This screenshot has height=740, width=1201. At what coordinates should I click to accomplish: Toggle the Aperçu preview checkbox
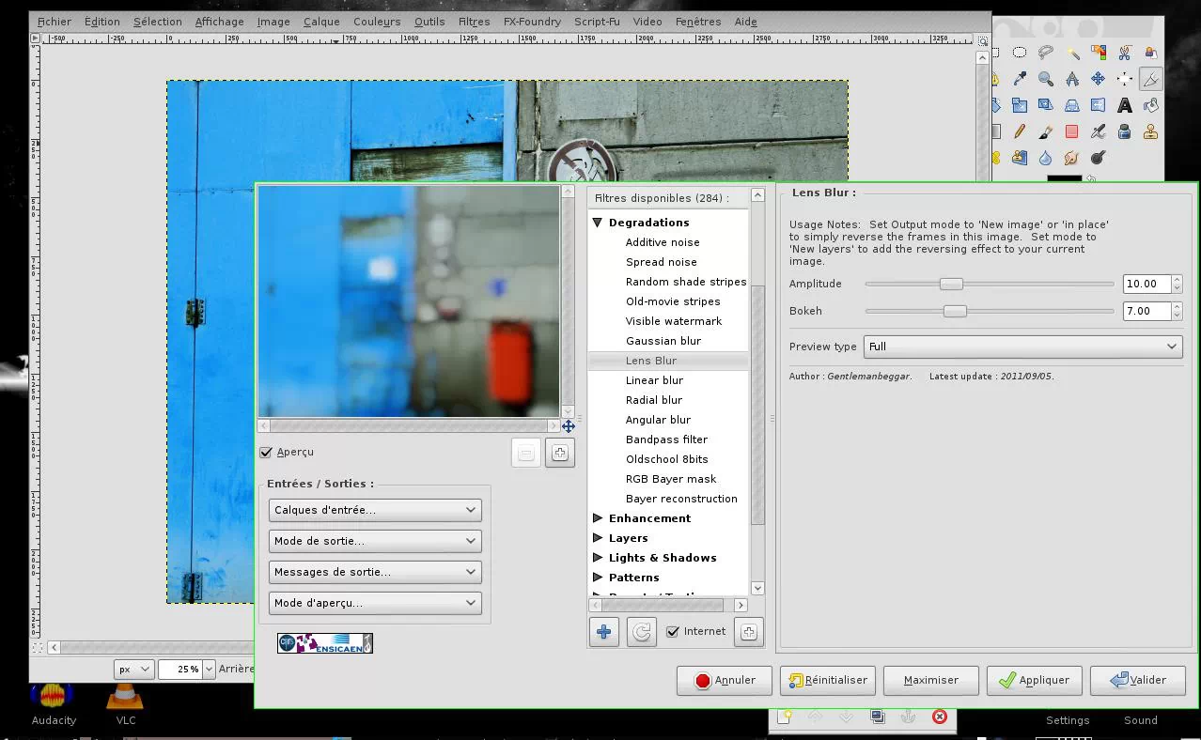pos(266,453)
